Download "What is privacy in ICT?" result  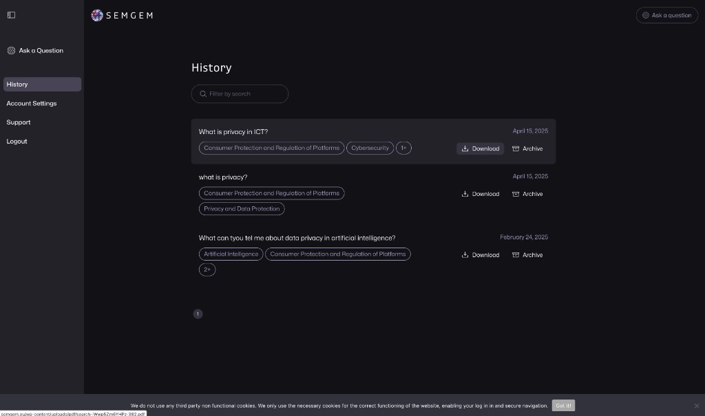coord(480,149)
